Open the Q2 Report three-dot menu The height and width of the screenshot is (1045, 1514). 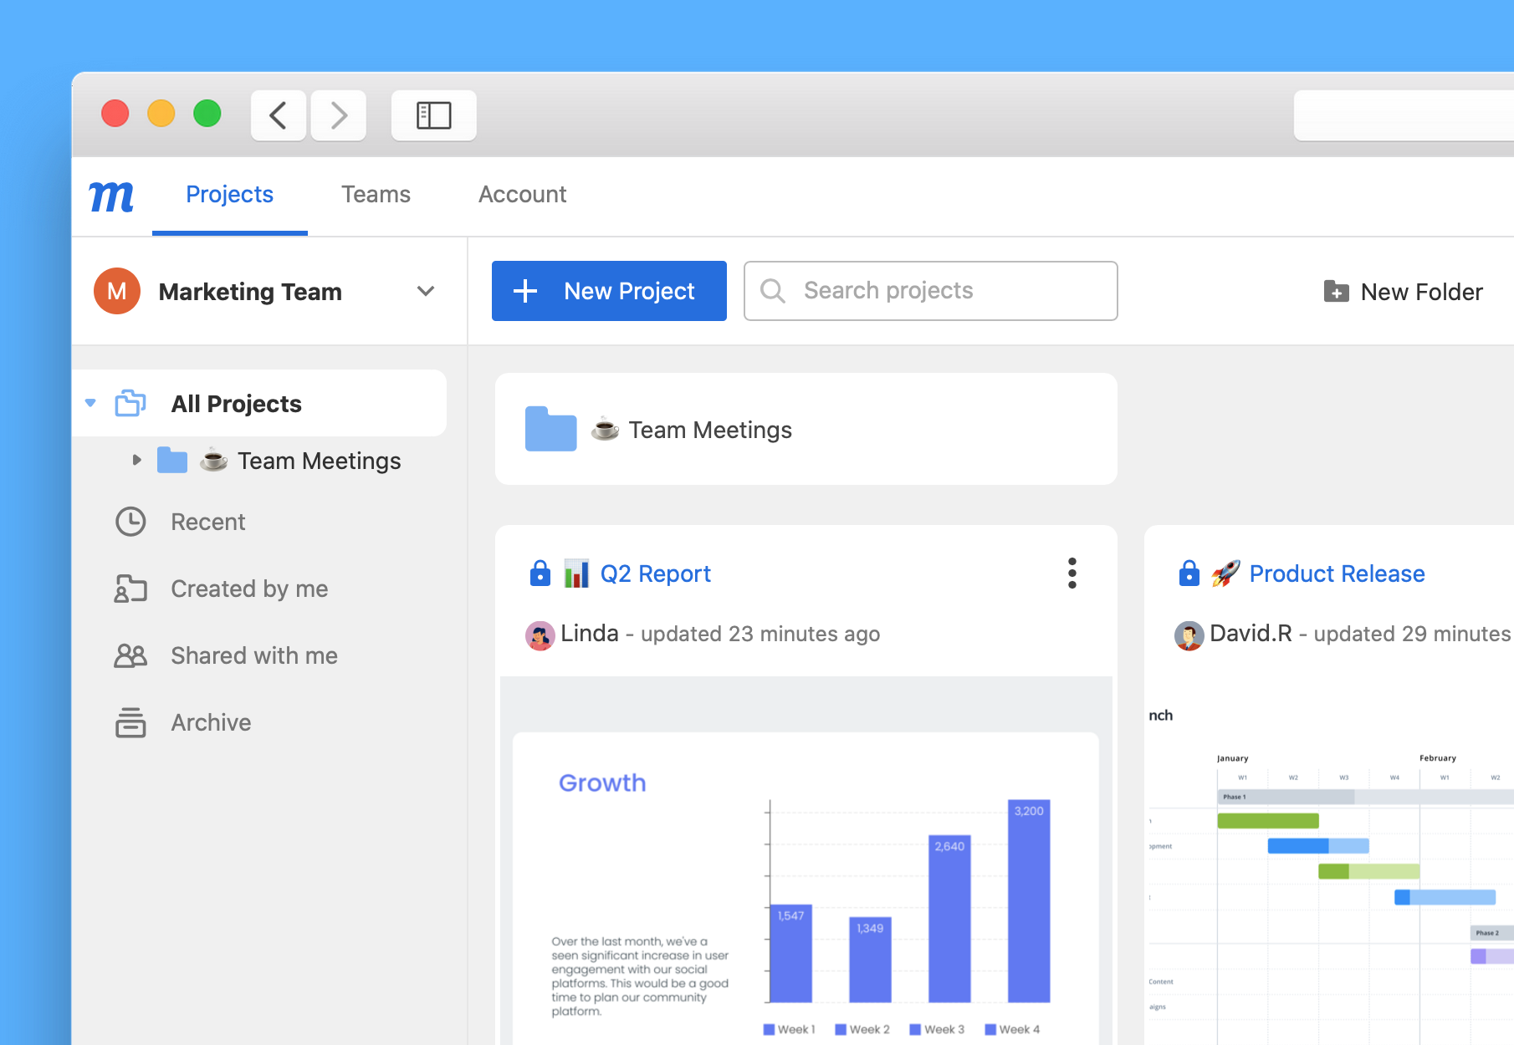tap(1072, 573)
